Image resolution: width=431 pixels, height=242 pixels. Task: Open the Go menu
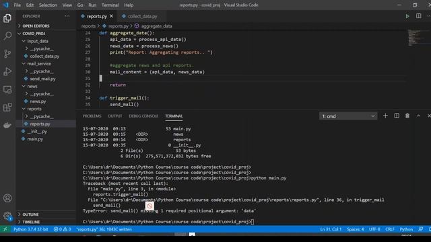(x=80, y=5)
